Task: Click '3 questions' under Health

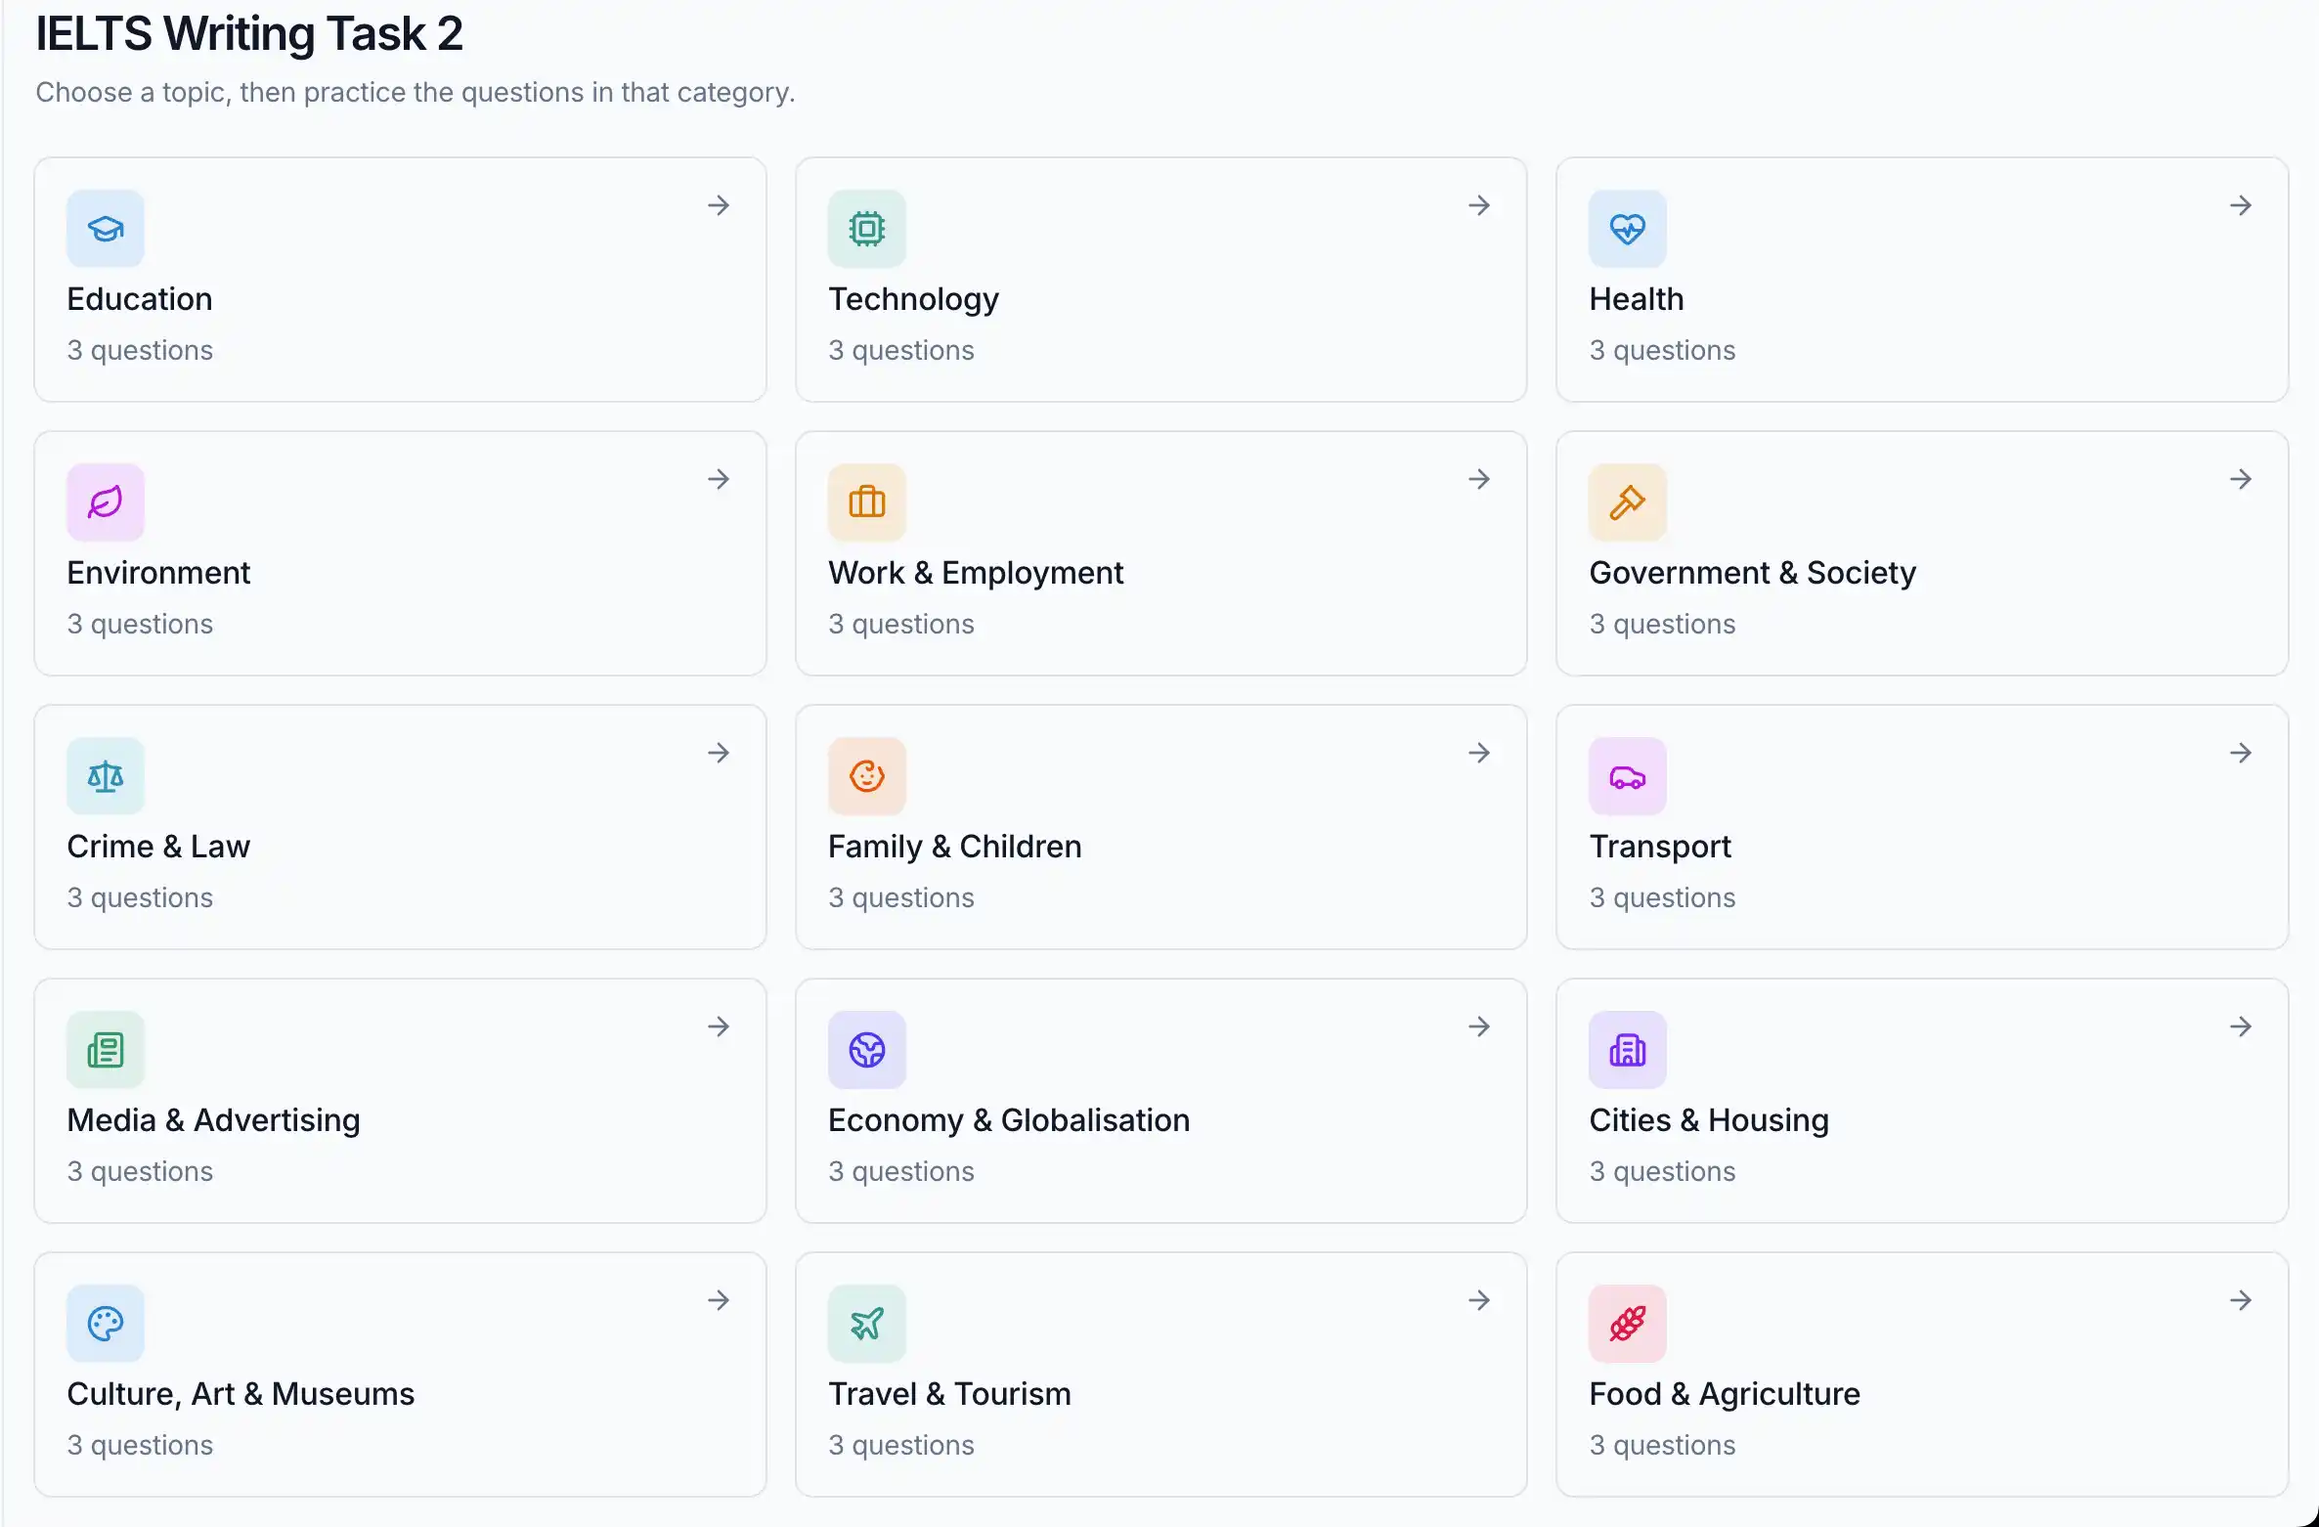Action: coord(1662,350)
